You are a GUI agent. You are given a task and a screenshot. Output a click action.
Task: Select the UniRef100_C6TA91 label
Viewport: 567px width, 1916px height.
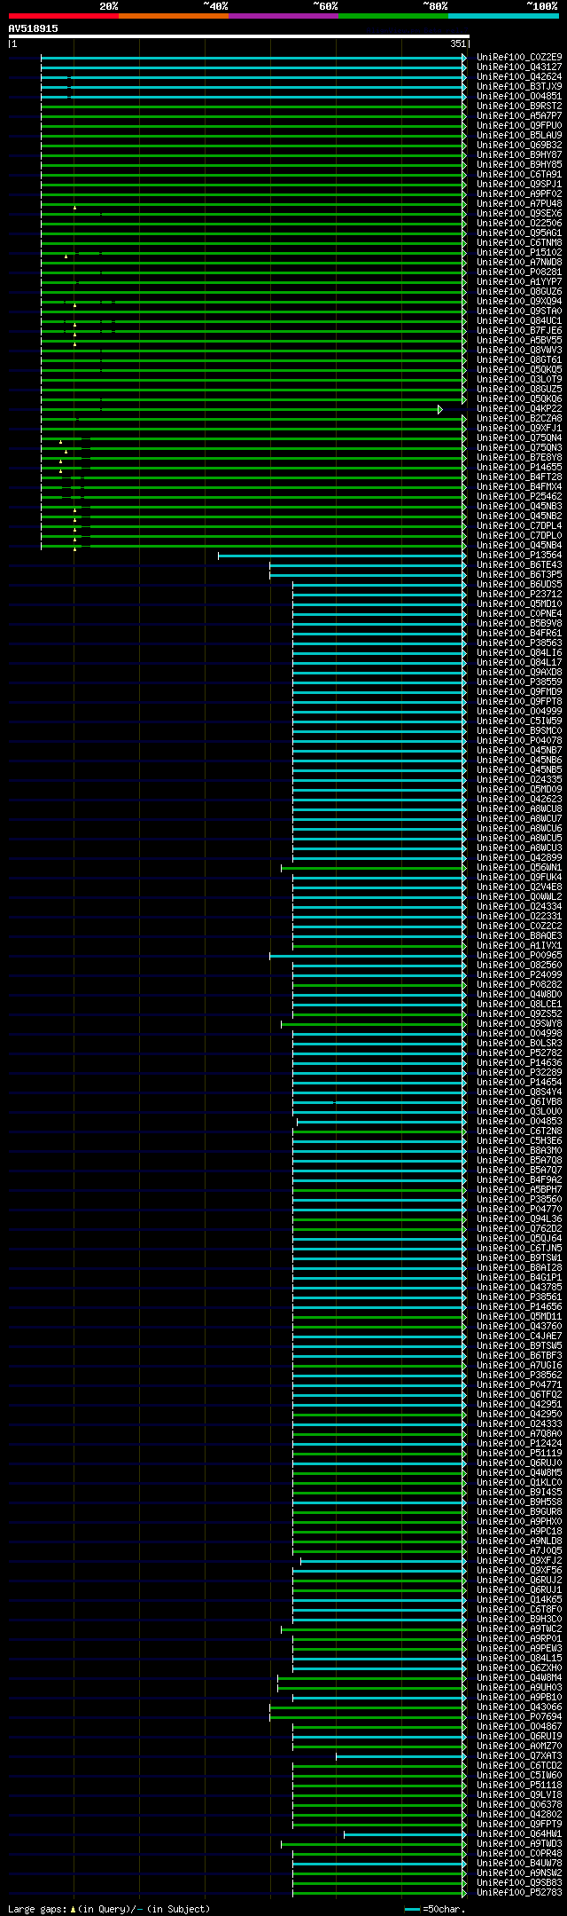519,175
